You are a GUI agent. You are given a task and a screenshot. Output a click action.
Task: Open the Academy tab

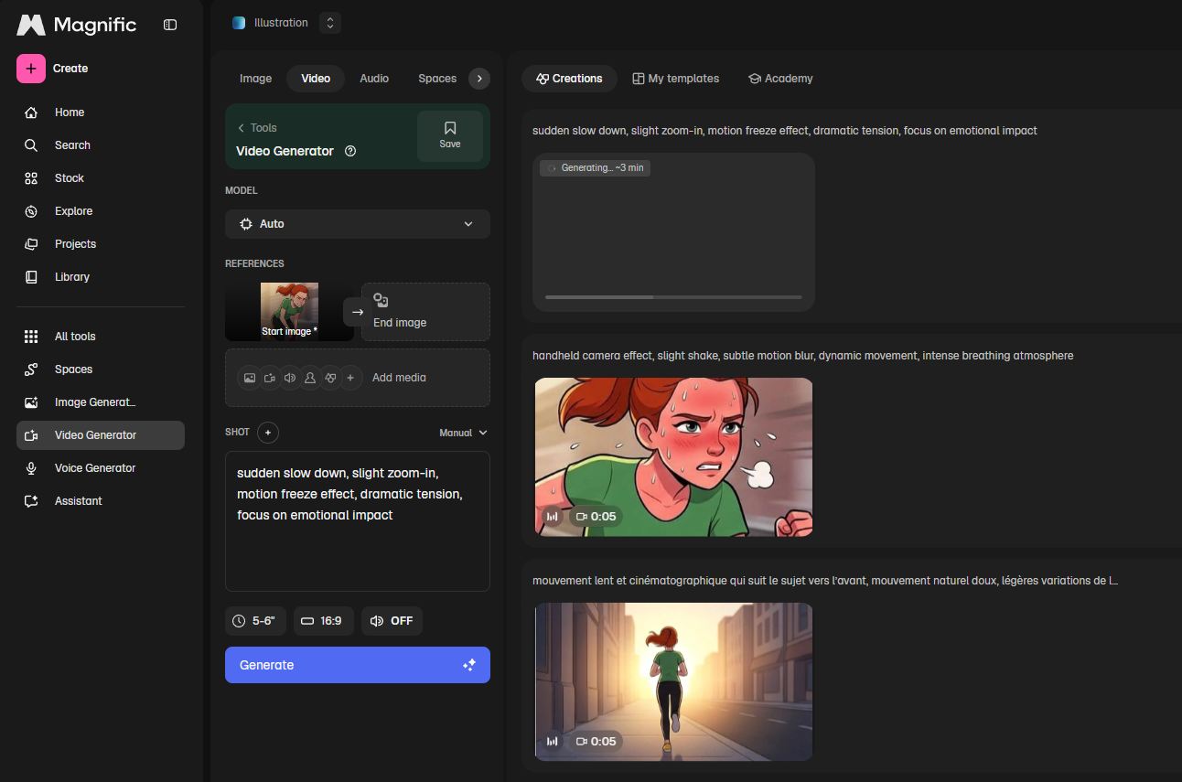click(780, 79)
